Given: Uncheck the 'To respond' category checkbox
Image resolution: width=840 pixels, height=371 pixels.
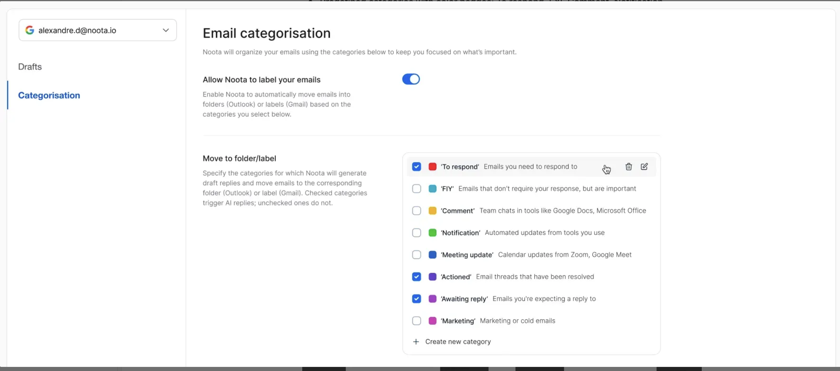Looking at the screenshot, I should click(x=416, y=167).
